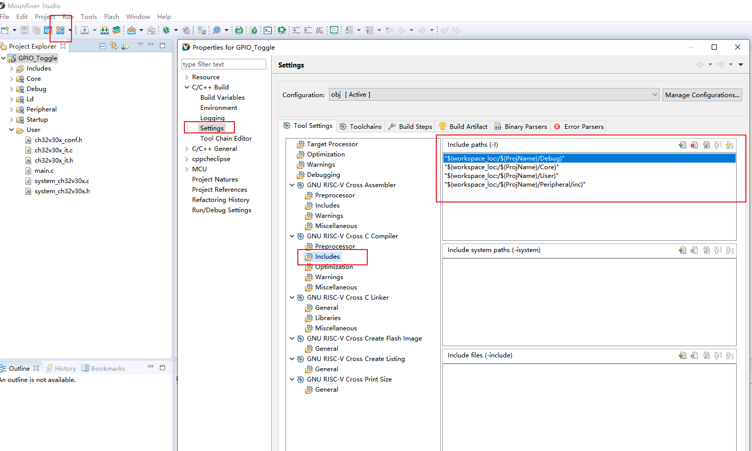The width and height of the screenshot is (752, 451).
Task: Collapse GNU RISC-V Cross C Compiler node
Action: coord(292,236)
